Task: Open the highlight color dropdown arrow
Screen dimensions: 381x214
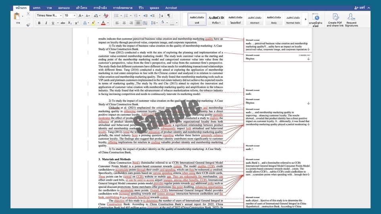Action: 98,23
